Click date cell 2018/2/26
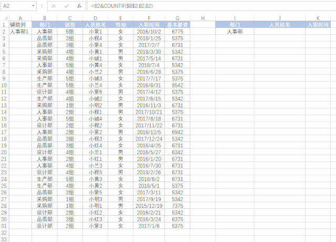Screen dimensions: 336x242 point(149,172)
